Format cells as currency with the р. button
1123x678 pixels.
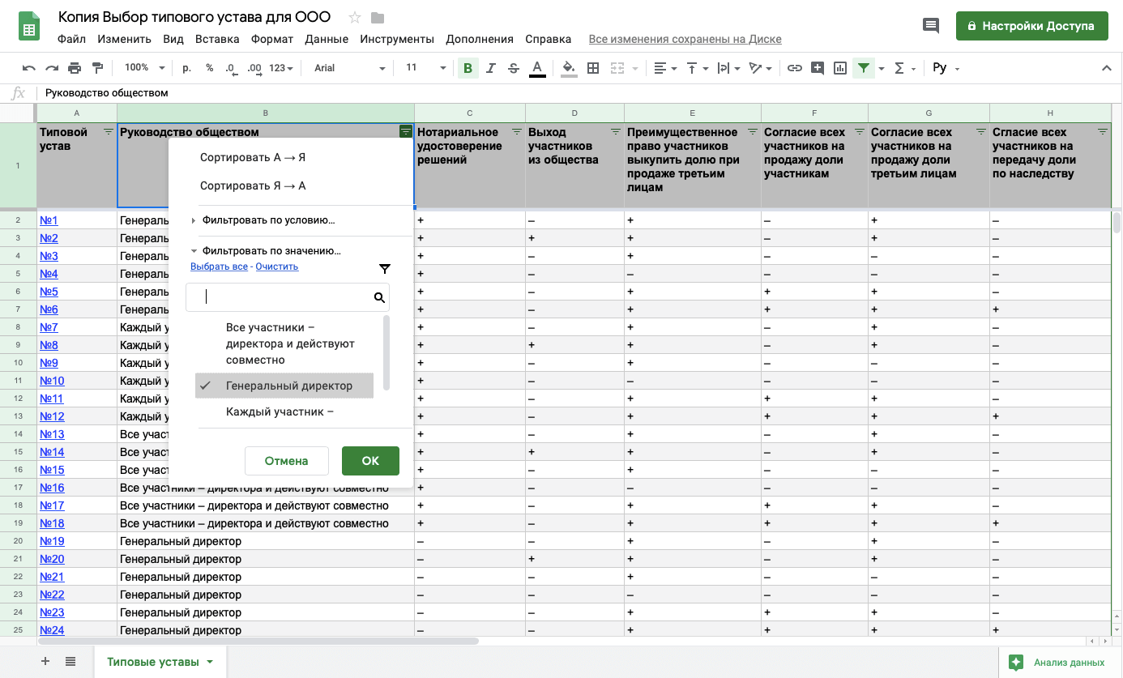(x=187, y=68)
